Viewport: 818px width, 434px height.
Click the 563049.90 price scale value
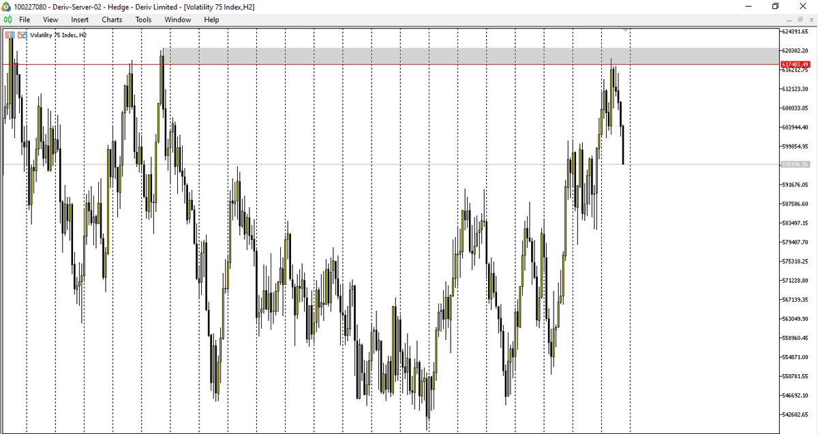click(x=795, y=318)
